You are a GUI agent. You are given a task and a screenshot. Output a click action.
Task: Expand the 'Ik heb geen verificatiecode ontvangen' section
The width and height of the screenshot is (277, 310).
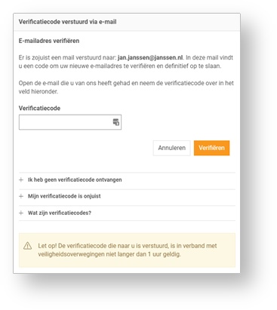127,180
